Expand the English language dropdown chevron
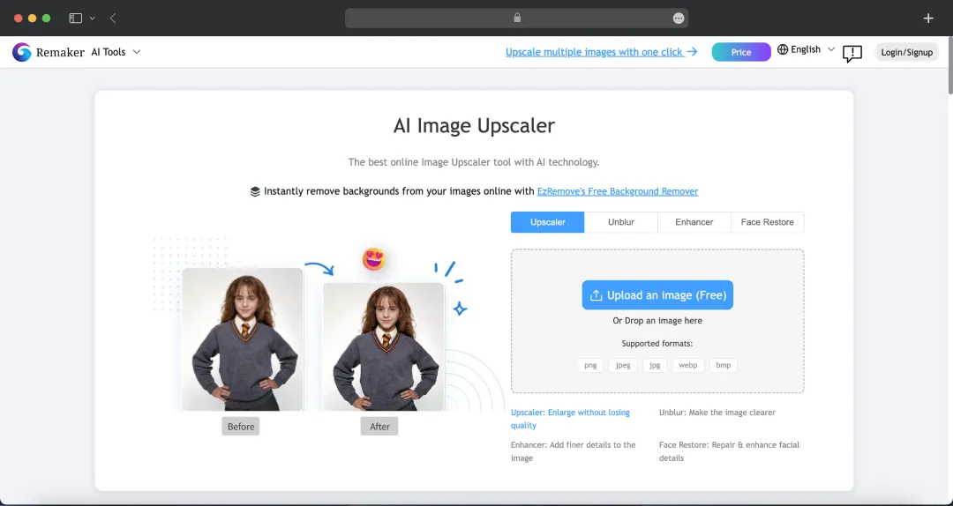Image resolution: width=953 pixels, height=506 pixels. (831, 49)
